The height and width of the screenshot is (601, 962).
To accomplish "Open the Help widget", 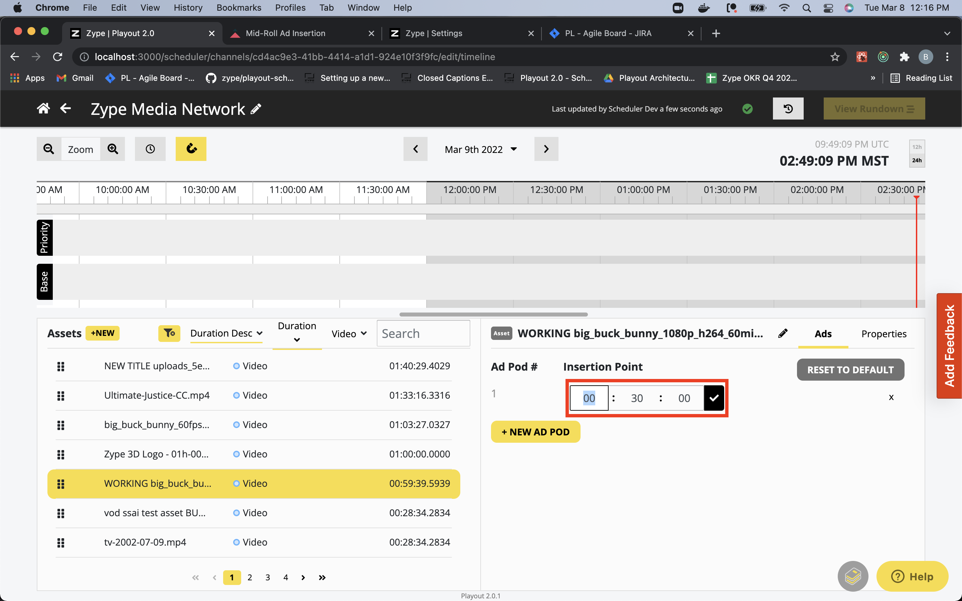I will tap(912, 576).
